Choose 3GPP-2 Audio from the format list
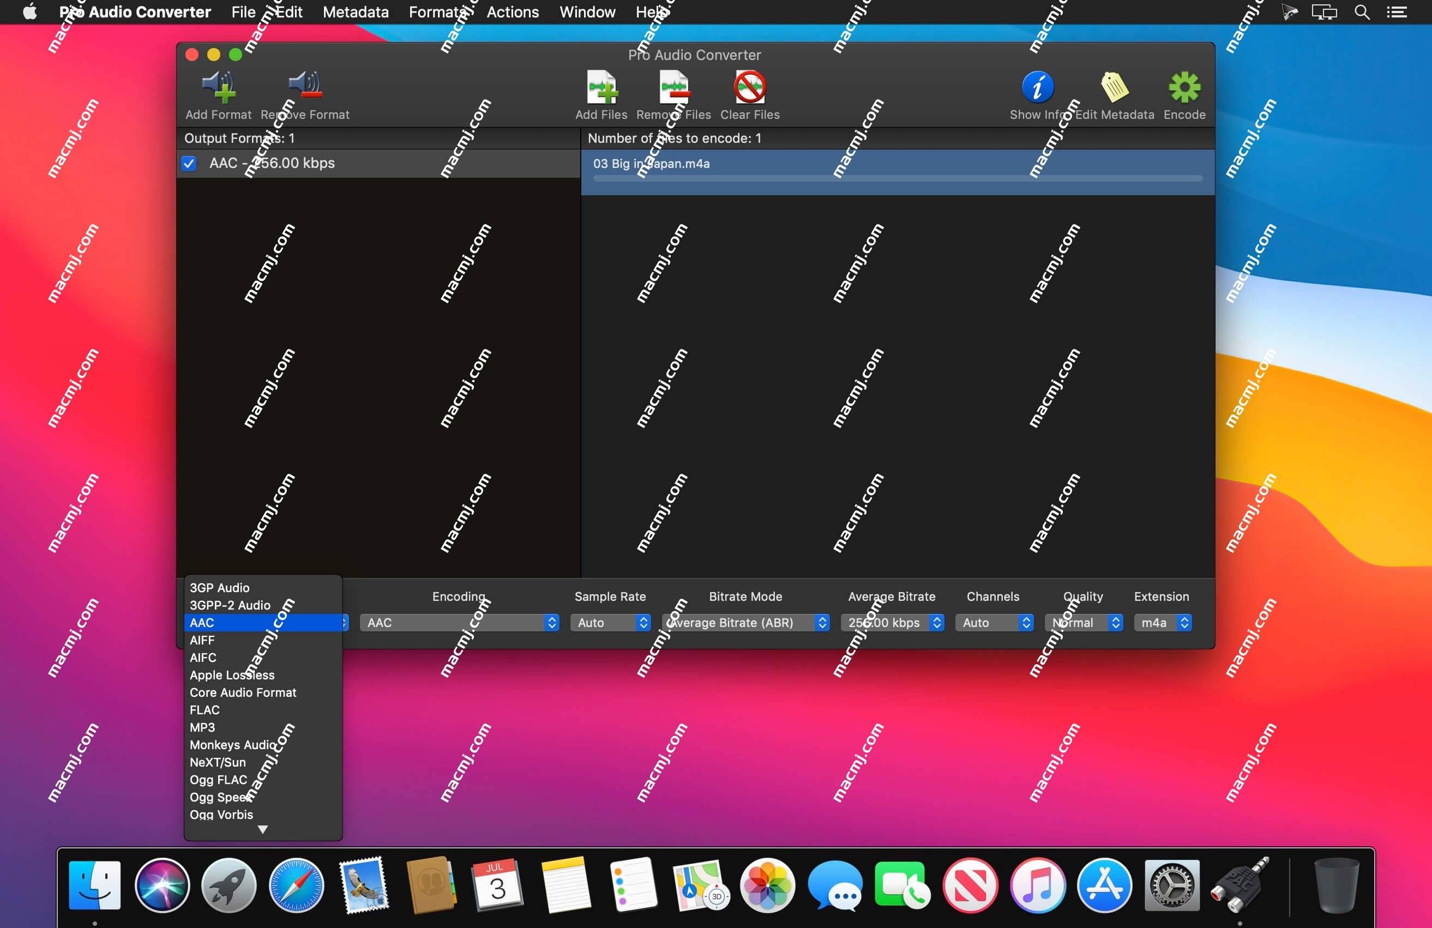1432x928 pixels. 263,605
